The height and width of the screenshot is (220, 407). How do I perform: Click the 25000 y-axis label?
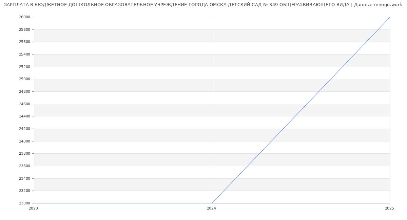pyautogui.click(x=24, y=79)
